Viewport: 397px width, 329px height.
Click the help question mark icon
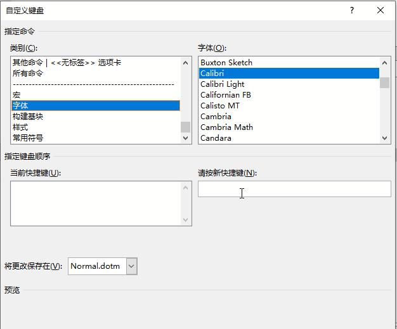(352, 10)
